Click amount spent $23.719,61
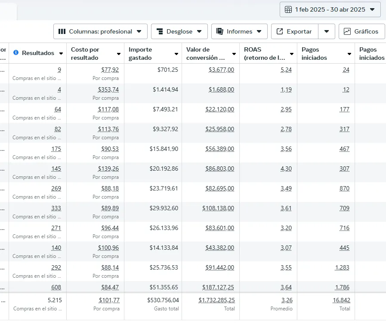The image size is (386, 325). [x=164, y=189]
